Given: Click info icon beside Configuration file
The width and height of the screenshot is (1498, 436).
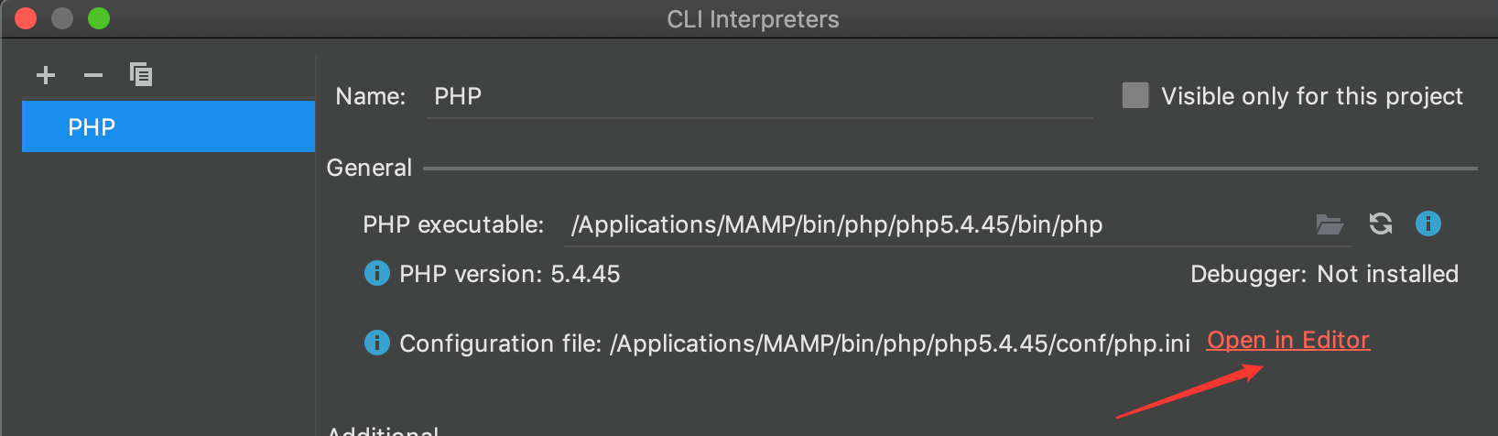Looking at the screenshot, I should pyautogui.click(x=377, y=343).
